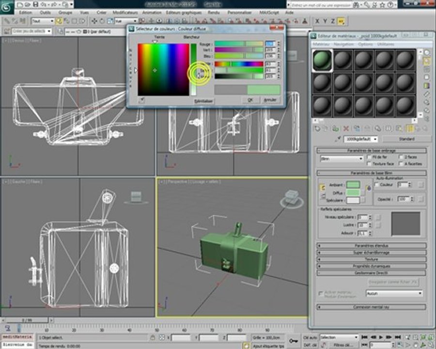Open the selection filter Tout dropdown
Image resolution: width=436 pixels, height=349 pixels.
(x=43, y=21)
